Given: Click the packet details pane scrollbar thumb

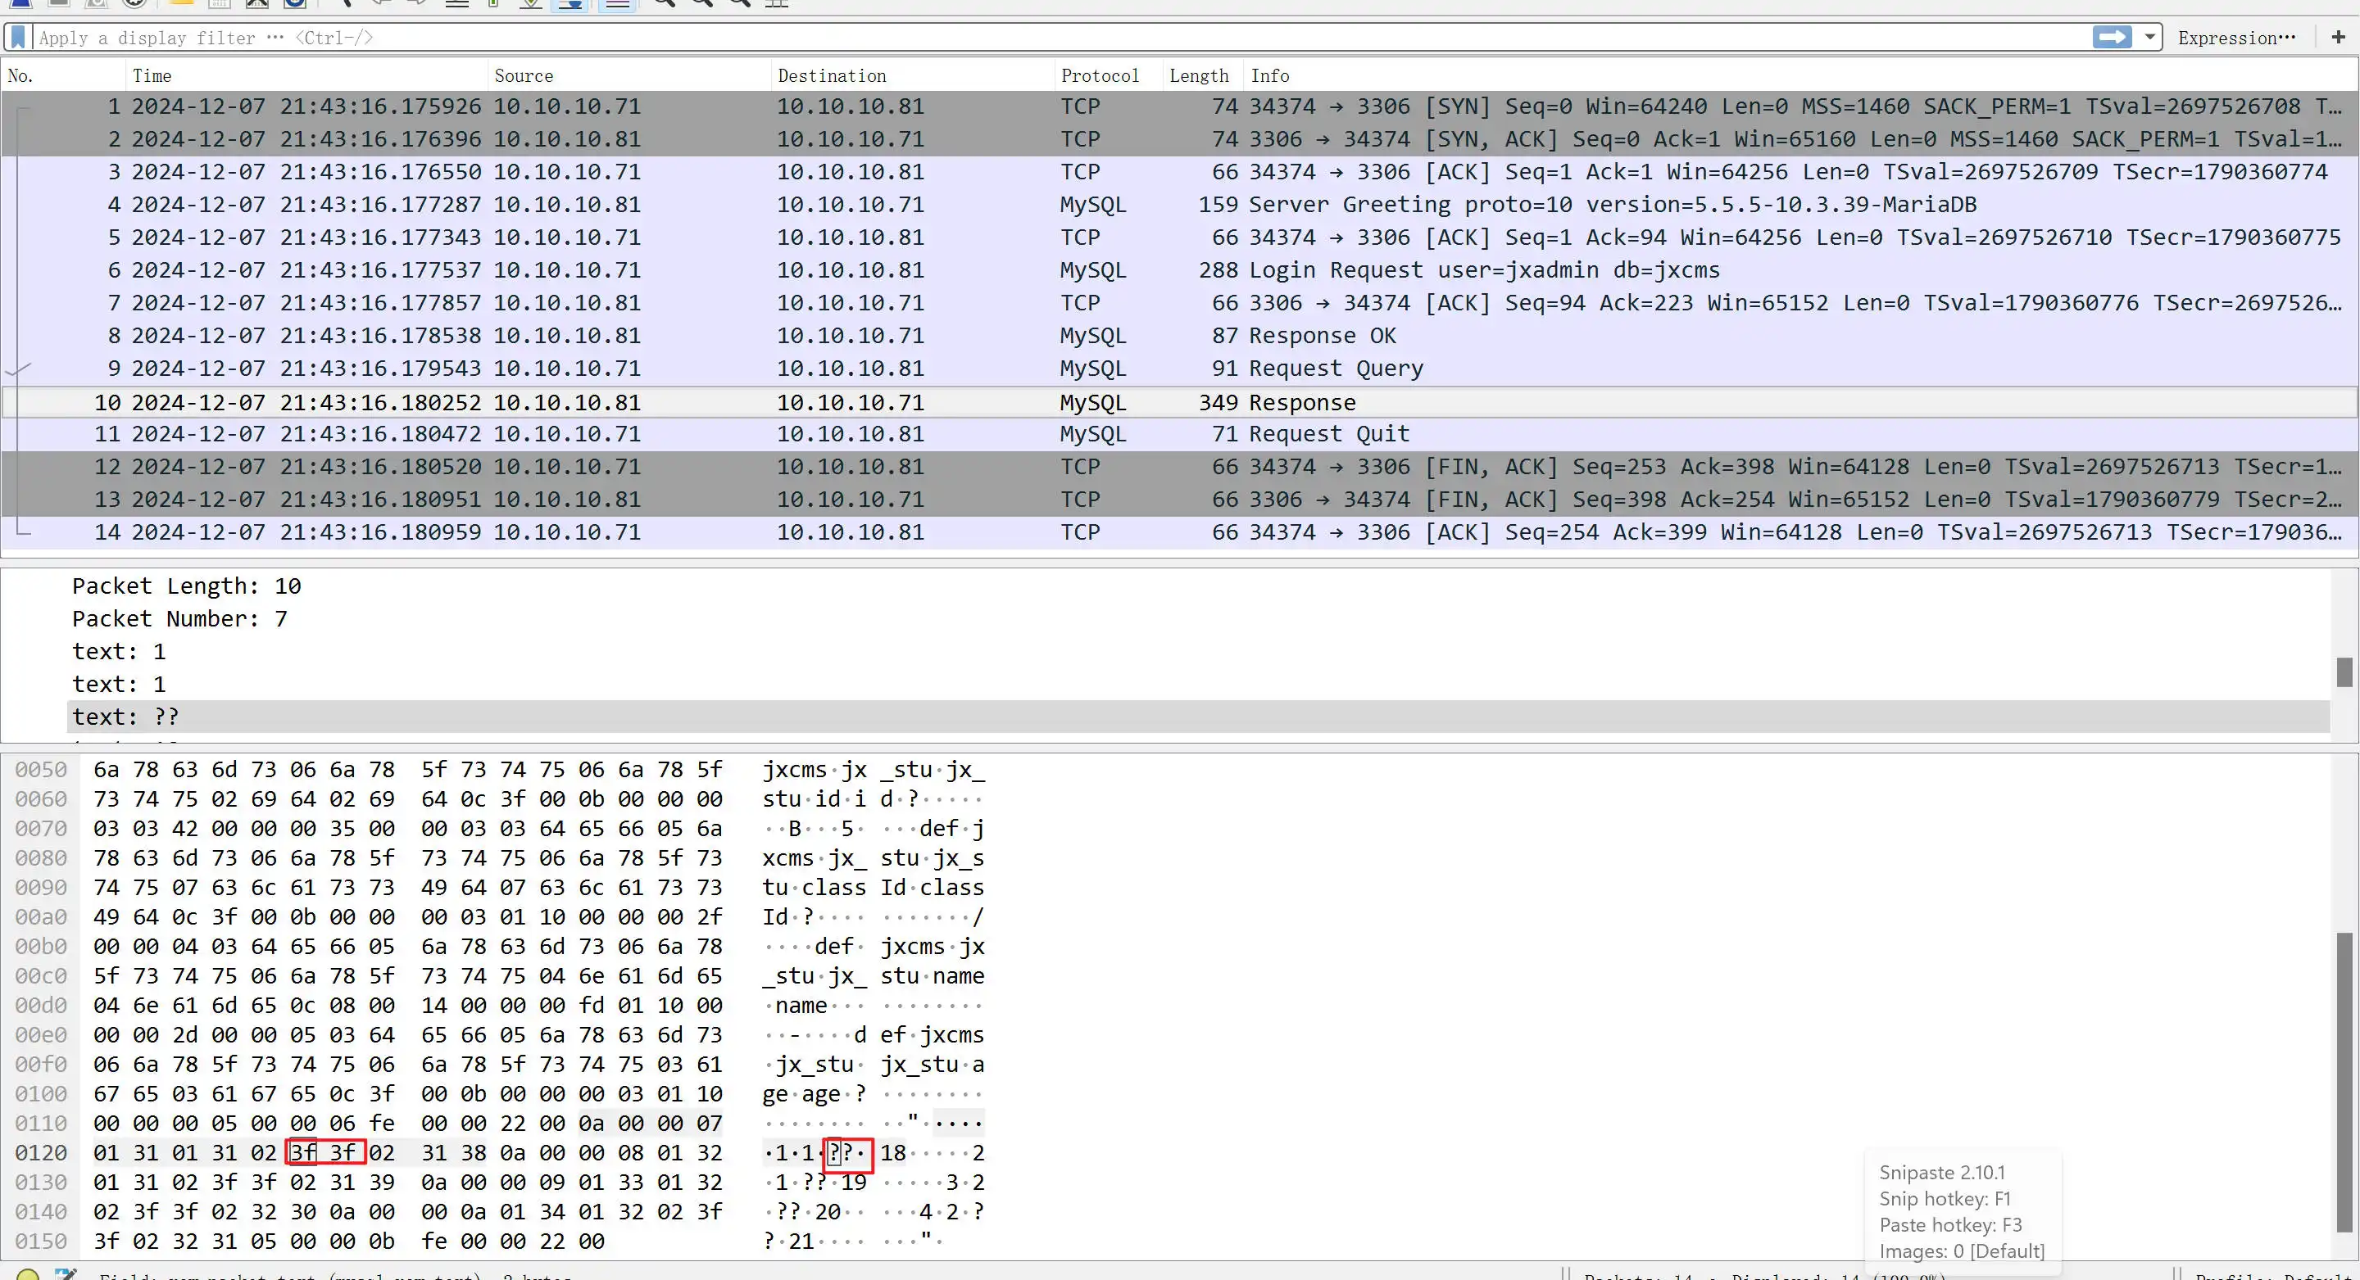Looking at the screenshot, I should [2344, 672].
